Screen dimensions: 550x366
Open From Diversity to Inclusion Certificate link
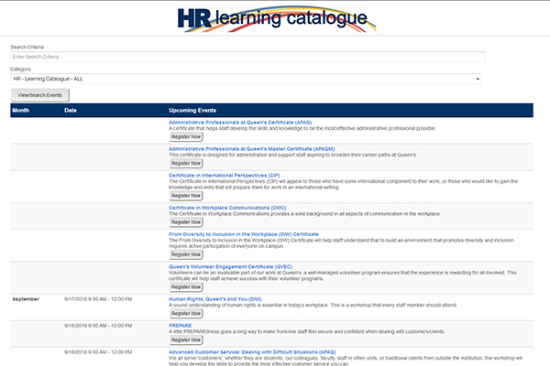click(x=244, y=233)
